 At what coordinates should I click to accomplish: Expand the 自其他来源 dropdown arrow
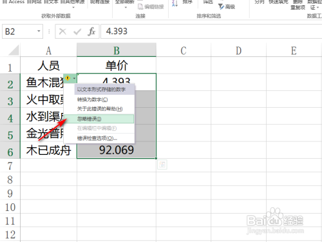point(73,7)
